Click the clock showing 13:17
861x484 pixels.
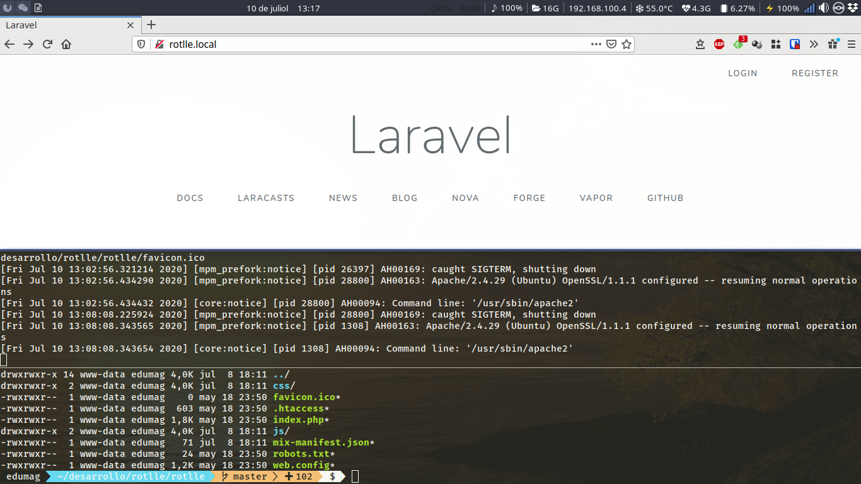[309, 8]
